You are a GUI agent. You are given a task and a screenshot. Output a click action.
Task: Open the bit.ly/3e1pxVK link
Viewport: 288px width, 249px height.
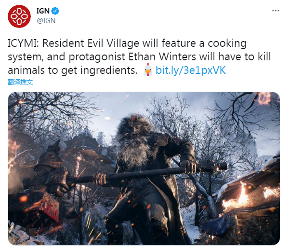[x=191, y=70]
